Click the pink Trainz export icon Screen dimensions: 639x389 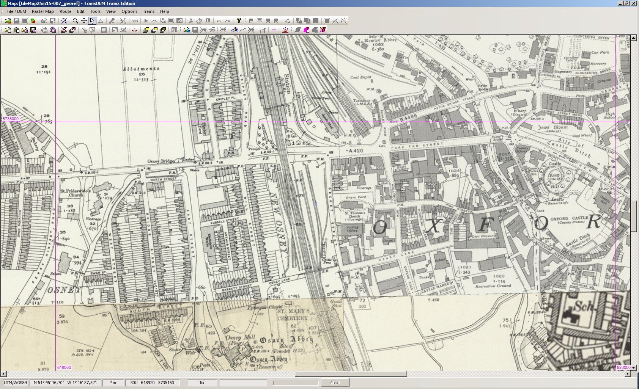click(x=306, y=30)
